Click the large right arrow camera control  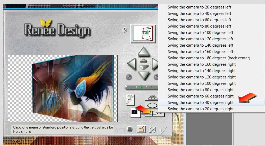tap(155, 64)
